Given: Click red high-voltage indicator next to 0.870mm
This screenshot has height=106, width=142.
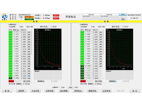Looking at the screenshot, I should (56, 18).
